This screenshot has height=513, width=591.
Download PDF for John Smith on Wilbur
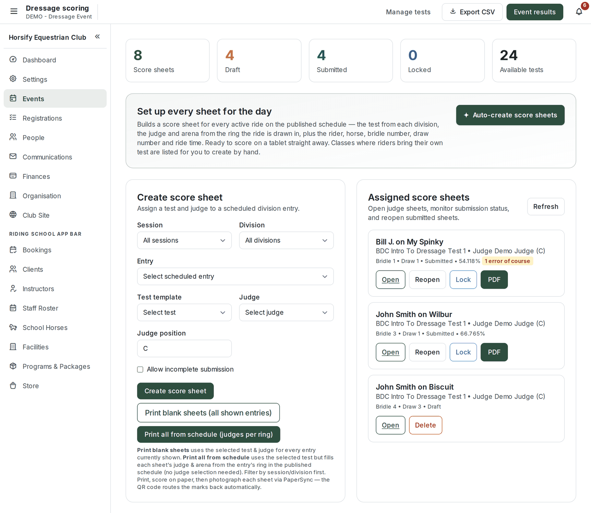[x=494, y=352]
